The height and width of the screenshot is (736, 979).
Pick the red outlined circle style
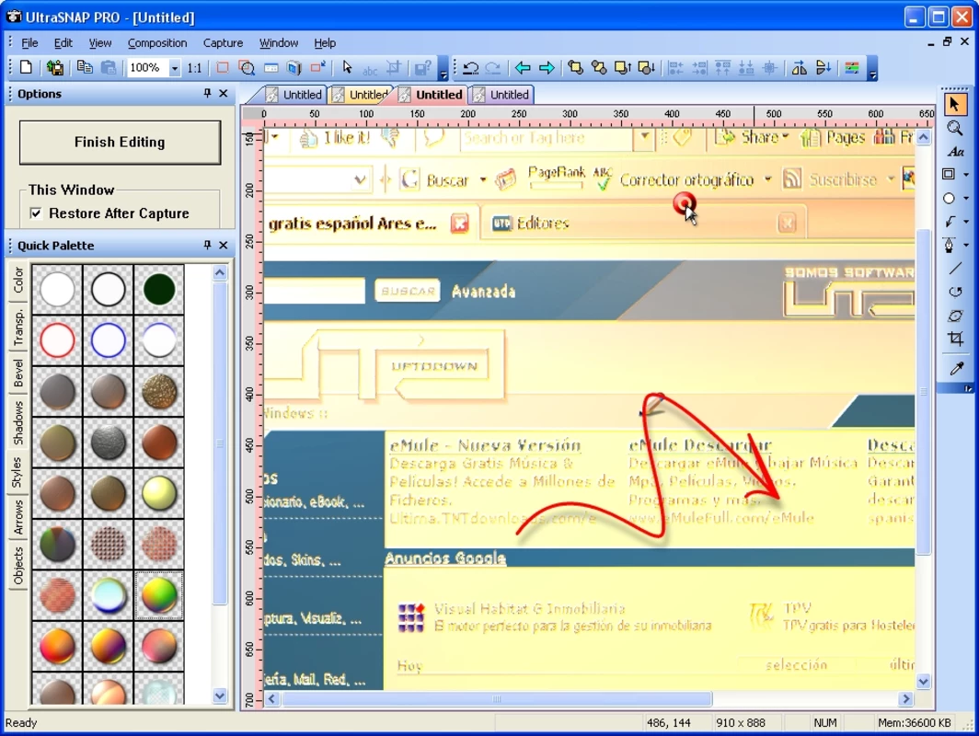tap(57, 340)
